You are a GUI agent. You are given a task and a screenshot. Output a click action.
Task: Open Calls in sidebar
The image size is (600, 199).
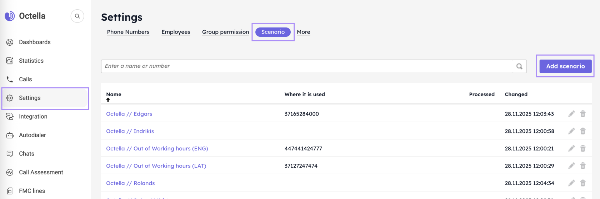pyautogui.click(x=25, y=79)
